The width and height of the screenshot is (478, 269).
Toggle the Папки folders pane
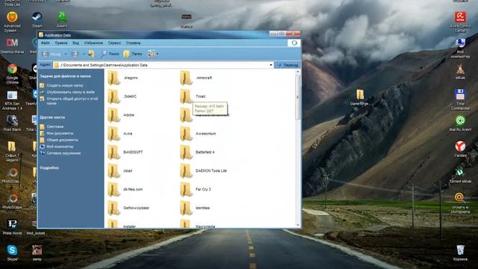[133, 54]
